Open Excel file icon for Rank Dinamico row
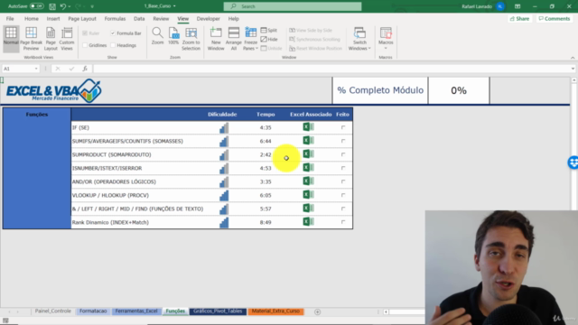Image resolution: width=578 pixels, height=325 pixels. point(308,221)
